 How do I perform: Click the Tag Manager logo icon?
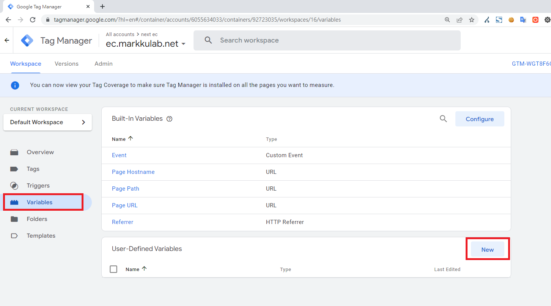pos(27,41)
